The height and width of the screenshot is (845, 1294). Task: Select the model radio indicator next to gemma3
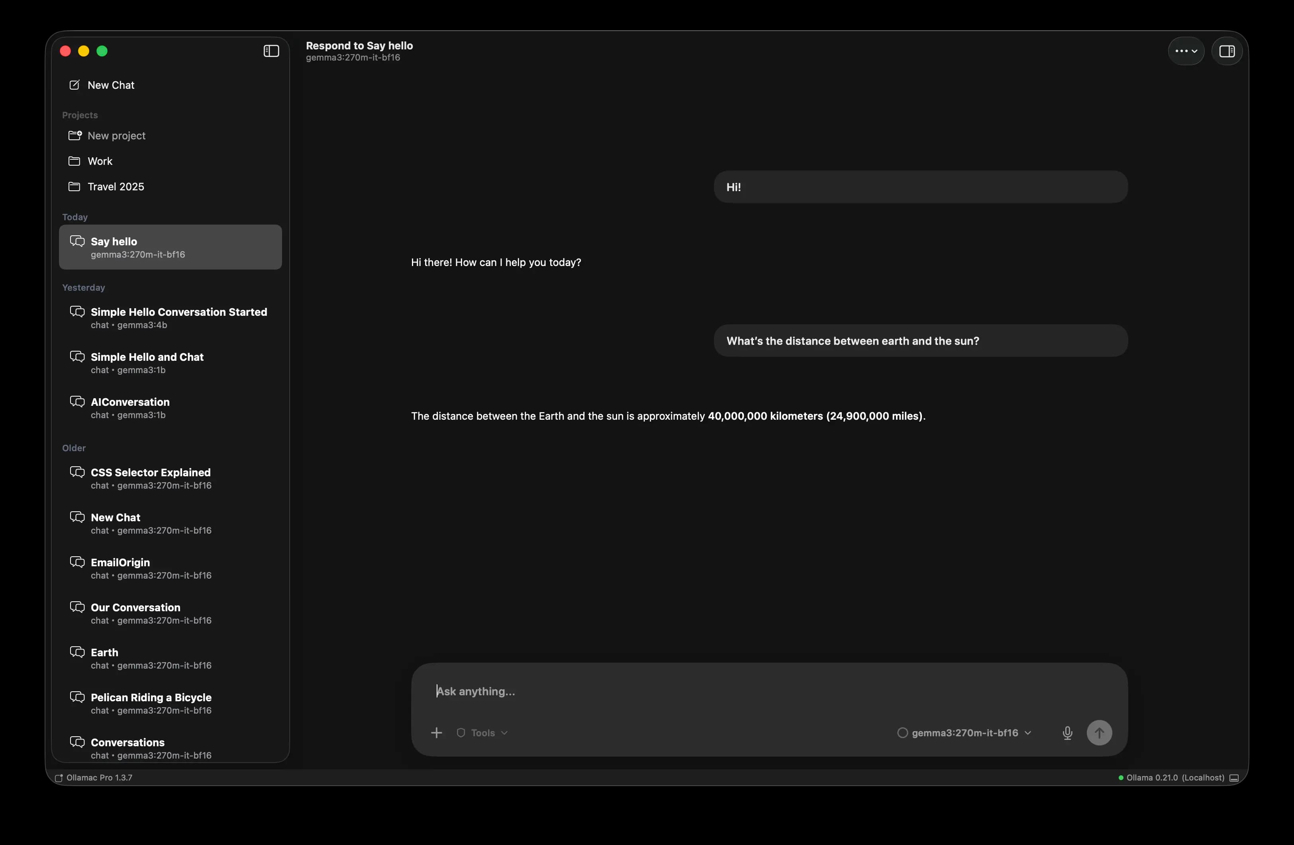[902, 733]
